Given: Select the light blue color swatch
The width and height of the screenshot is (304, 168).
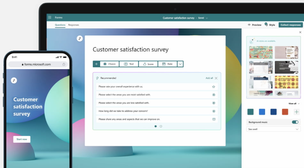Looking at the screenshot, I should [x=262, y=112].
